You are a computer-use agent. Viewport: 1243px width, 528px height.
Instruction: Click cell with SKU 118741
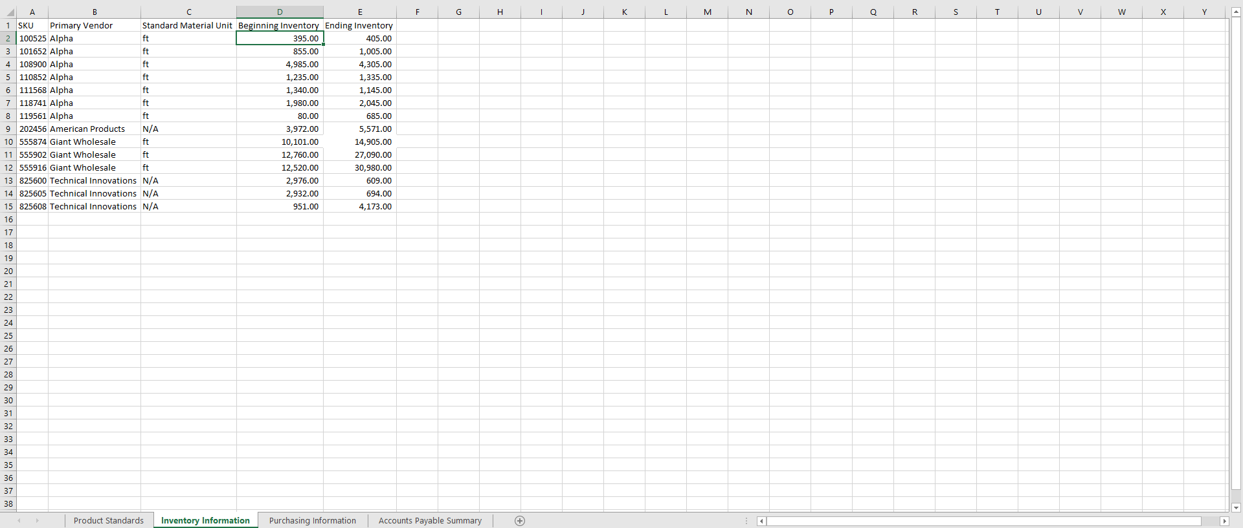pos(32,103)
